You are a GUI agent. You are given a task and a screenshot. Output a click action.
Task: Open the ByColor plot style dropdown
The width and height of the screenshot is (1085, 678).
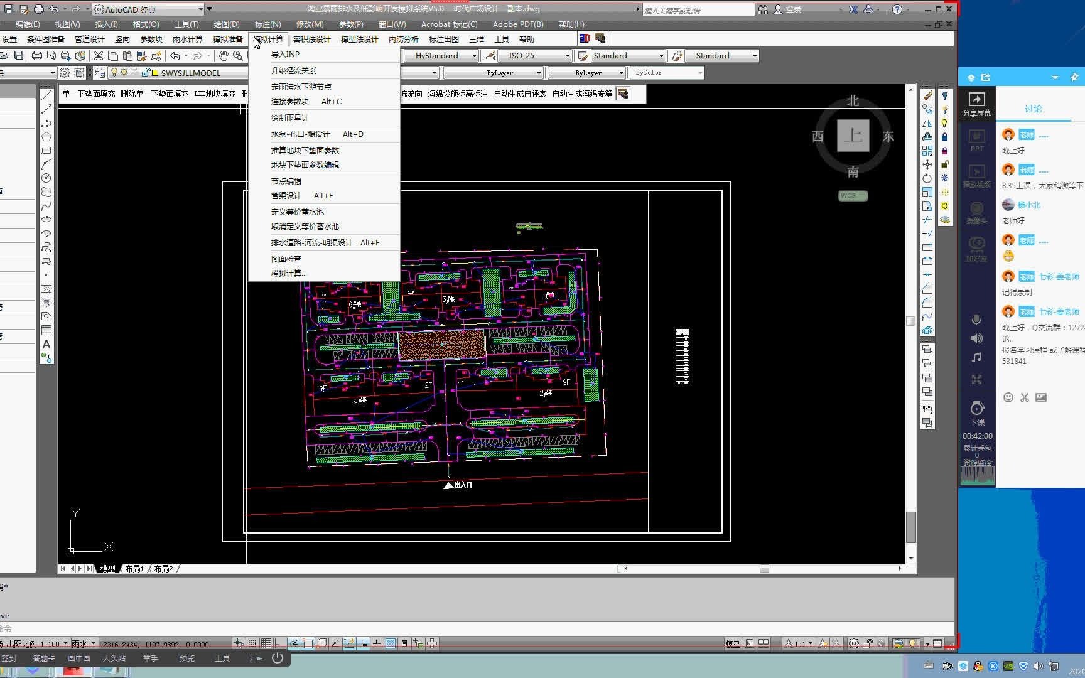tap(667, 73)
